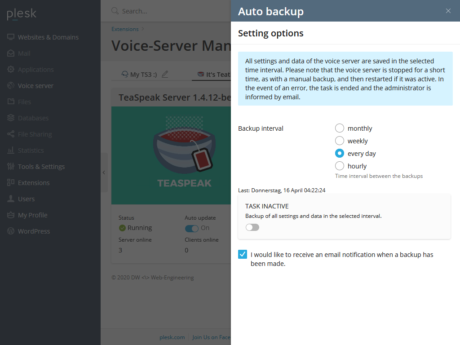Open the Files sidebar section
Viewport: 460px width, 345px height.
[x=25, y=102]
